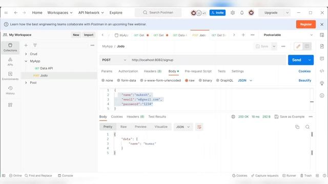This screenshot has width=328, height=184.
Task: Open Collections in the sidebar
Action: [10, 48]
